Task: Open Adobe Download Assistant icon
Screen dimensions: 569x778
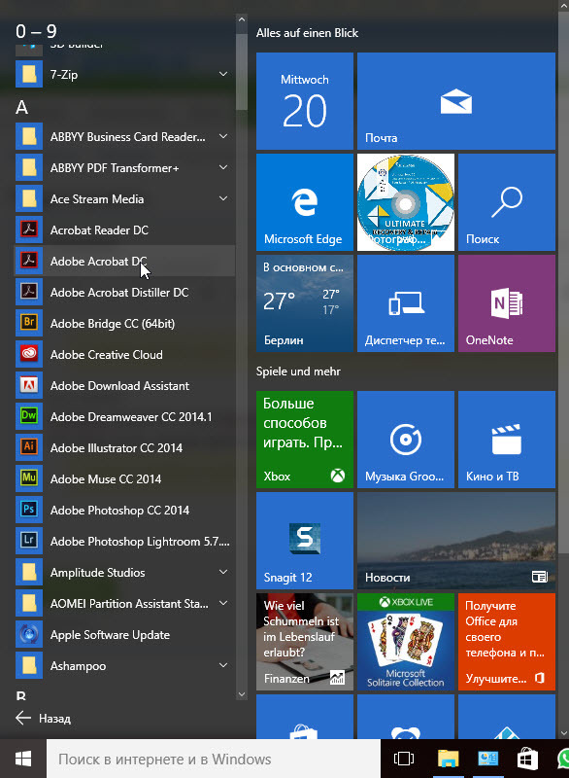Action: (29, 385)
